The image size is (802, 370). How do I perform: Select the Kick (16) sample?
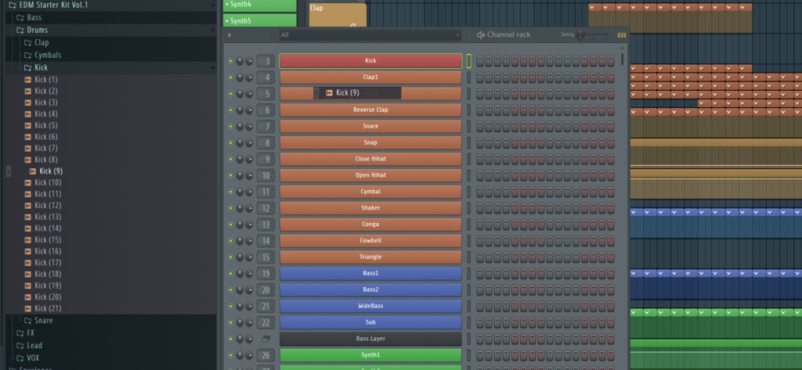[48, 251]
